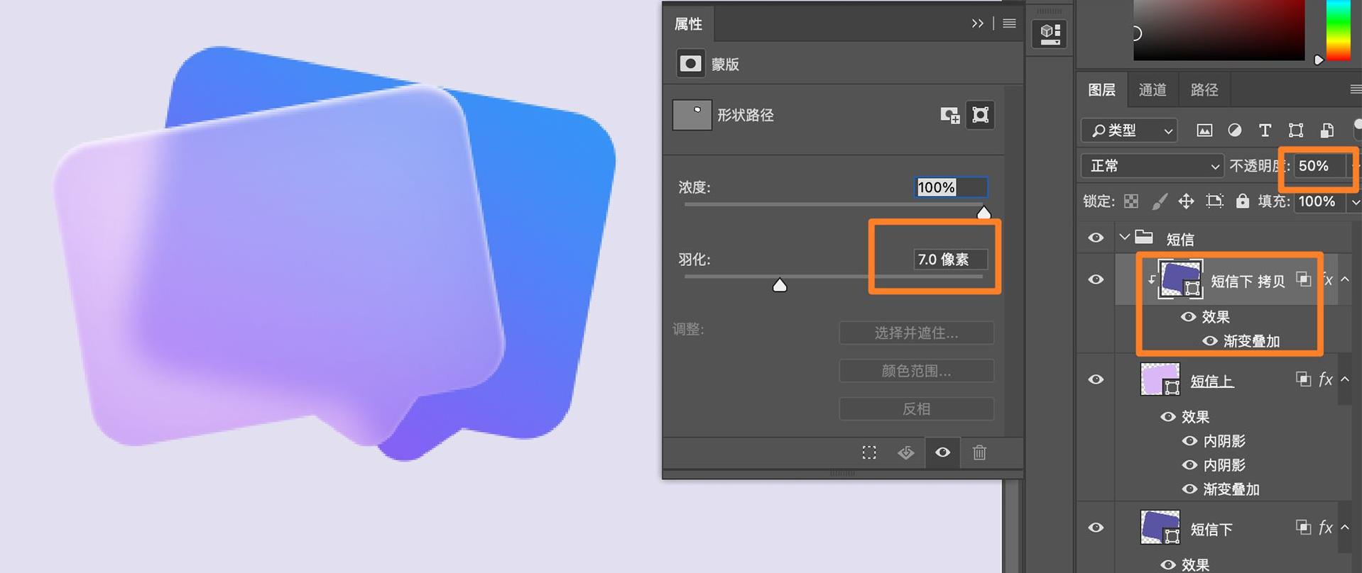Select the 蒙版 pixel mask icon
This screenshot has width=1362, height=573.
pos(690,64)
